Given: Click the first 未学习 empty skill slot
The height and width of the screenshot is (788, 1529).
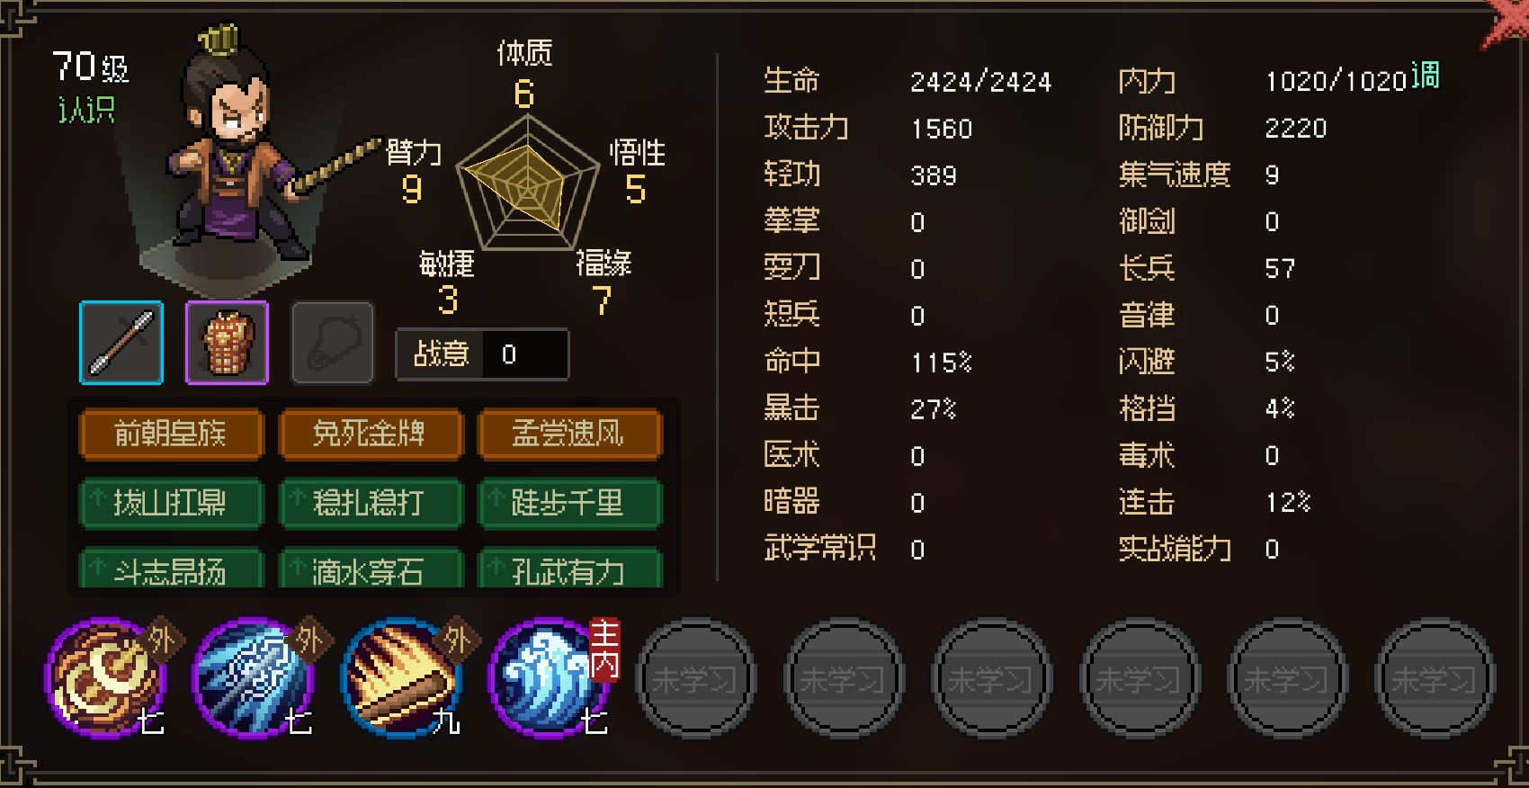Looking at the screenshot, I should tap(695, 678).
